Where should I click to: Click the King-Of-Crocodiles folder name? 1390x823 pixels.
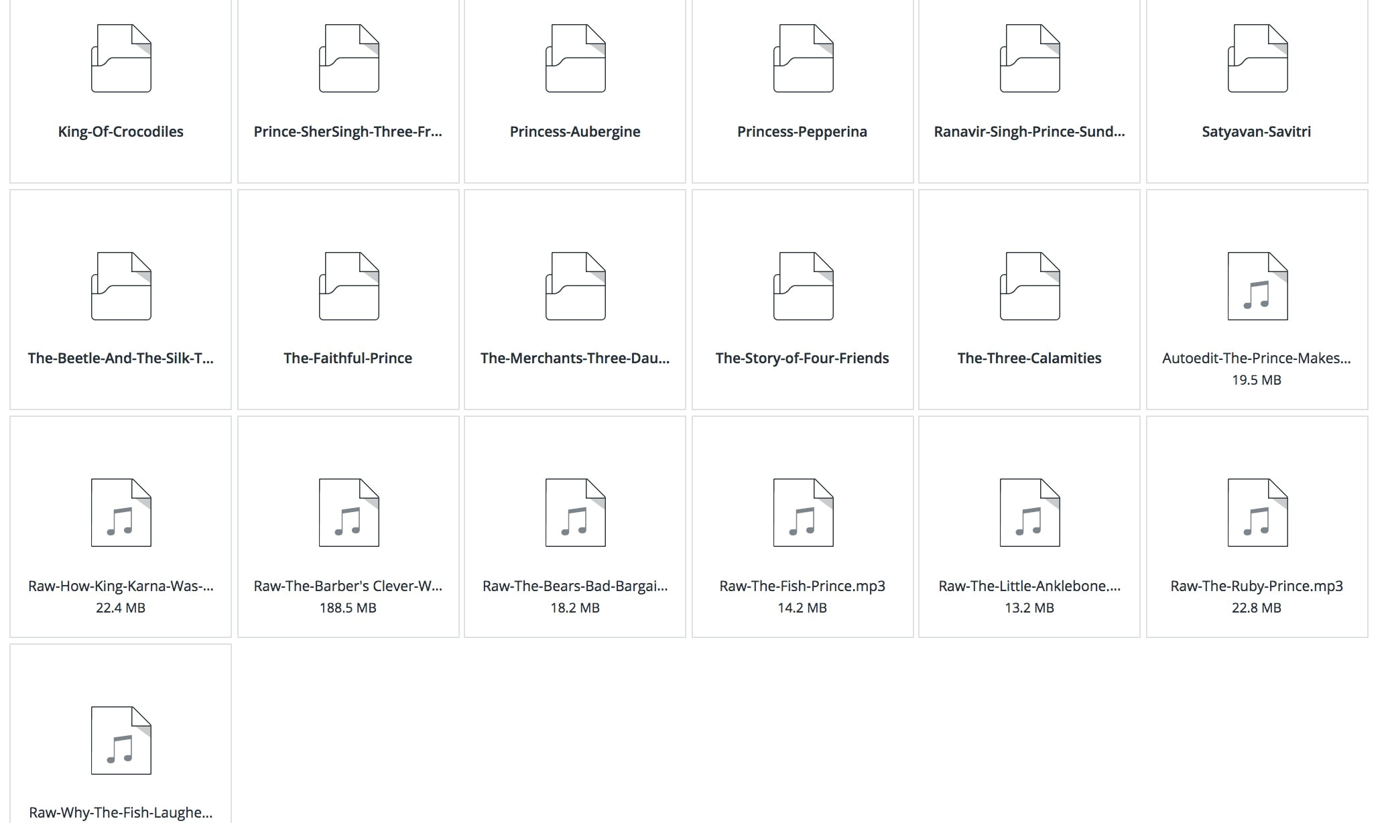coord(121,131)
